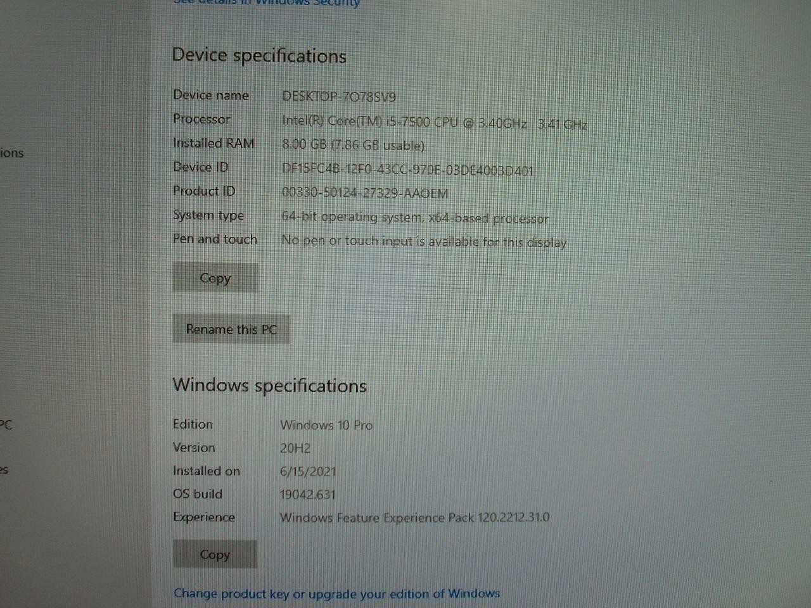The height and width of the screenshot is (608, 811).
Task: Select installed on date 6/15/2021
Action: 308,472
